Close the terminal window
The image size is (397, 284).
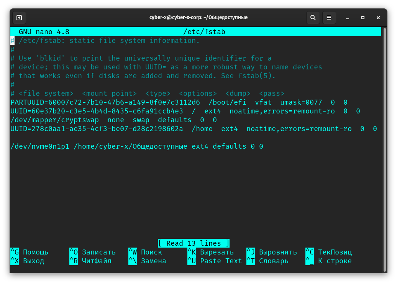tap(378, 18)
